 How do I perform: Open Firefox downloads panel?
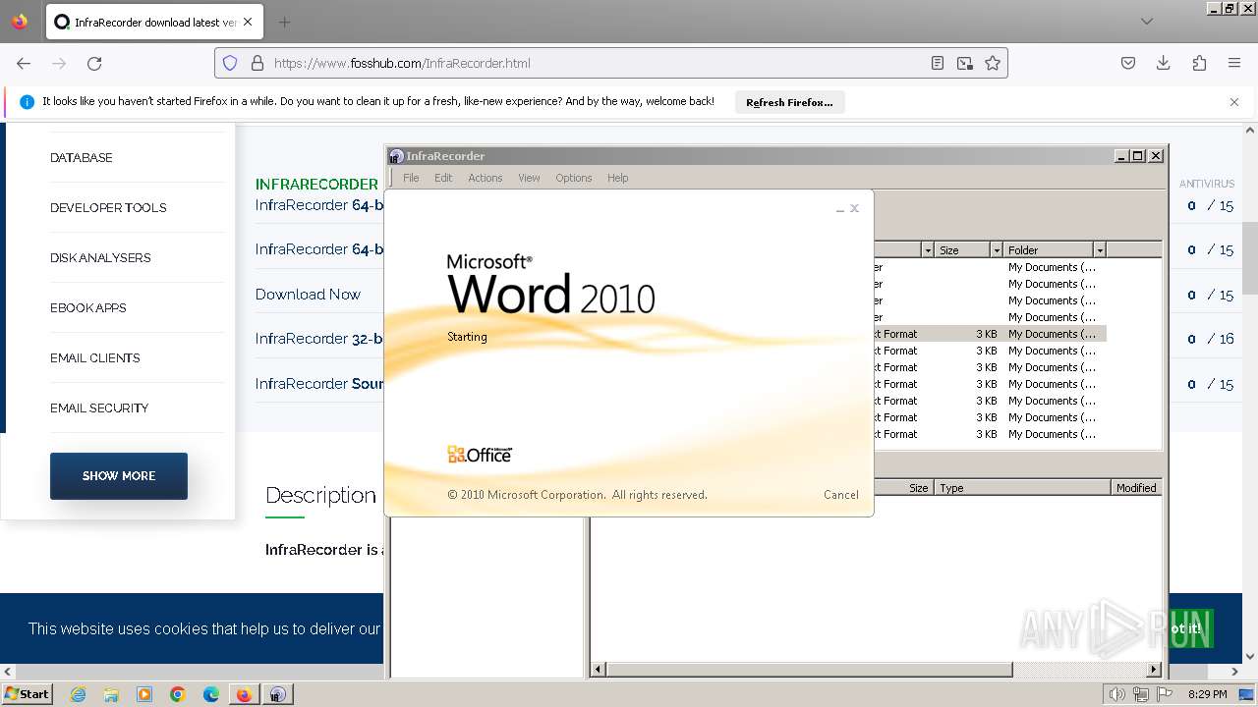1164,63
